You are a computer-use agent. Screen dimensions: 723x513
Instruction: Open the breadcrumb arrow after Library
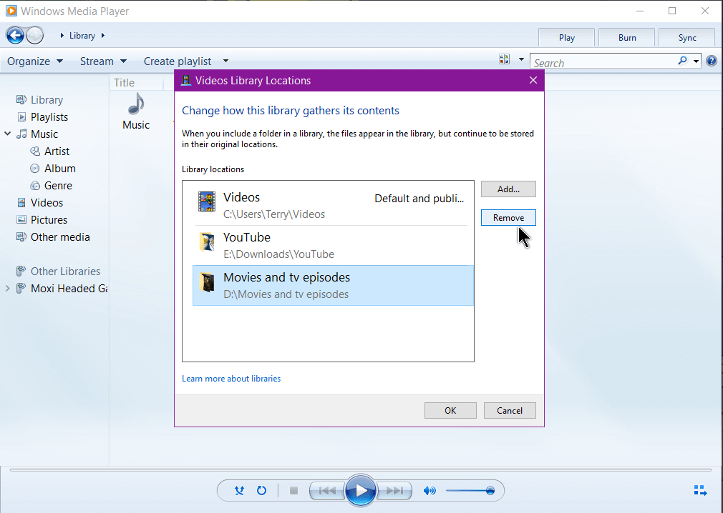(x=103, y=36)
